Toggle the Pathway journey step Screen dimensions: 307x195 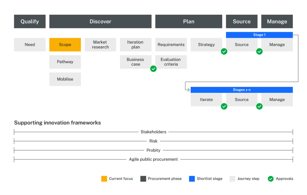tap(65, 62)
